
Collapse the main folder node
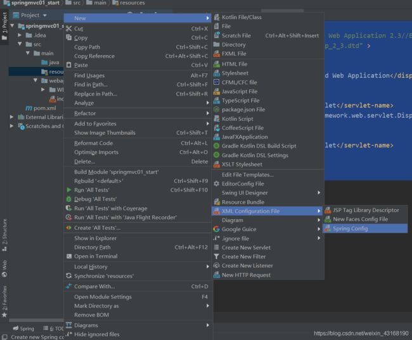pyautogui.click(x=28, y=53)
